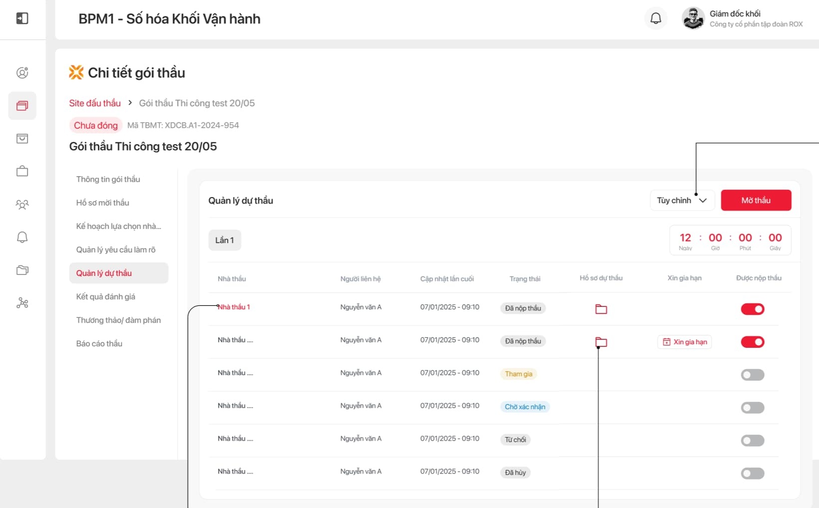Click the briefcase icon in sidebar
Image resolution: width=819 pixels, height=508 pixels.
(x=22, y=171)
